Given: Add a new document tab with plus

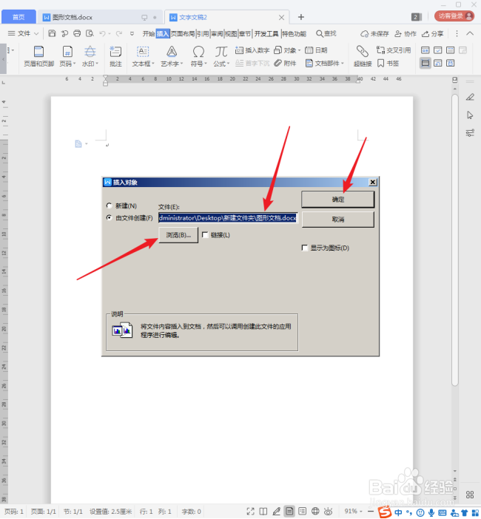Looking at the screenshot, I should point(300,17).
